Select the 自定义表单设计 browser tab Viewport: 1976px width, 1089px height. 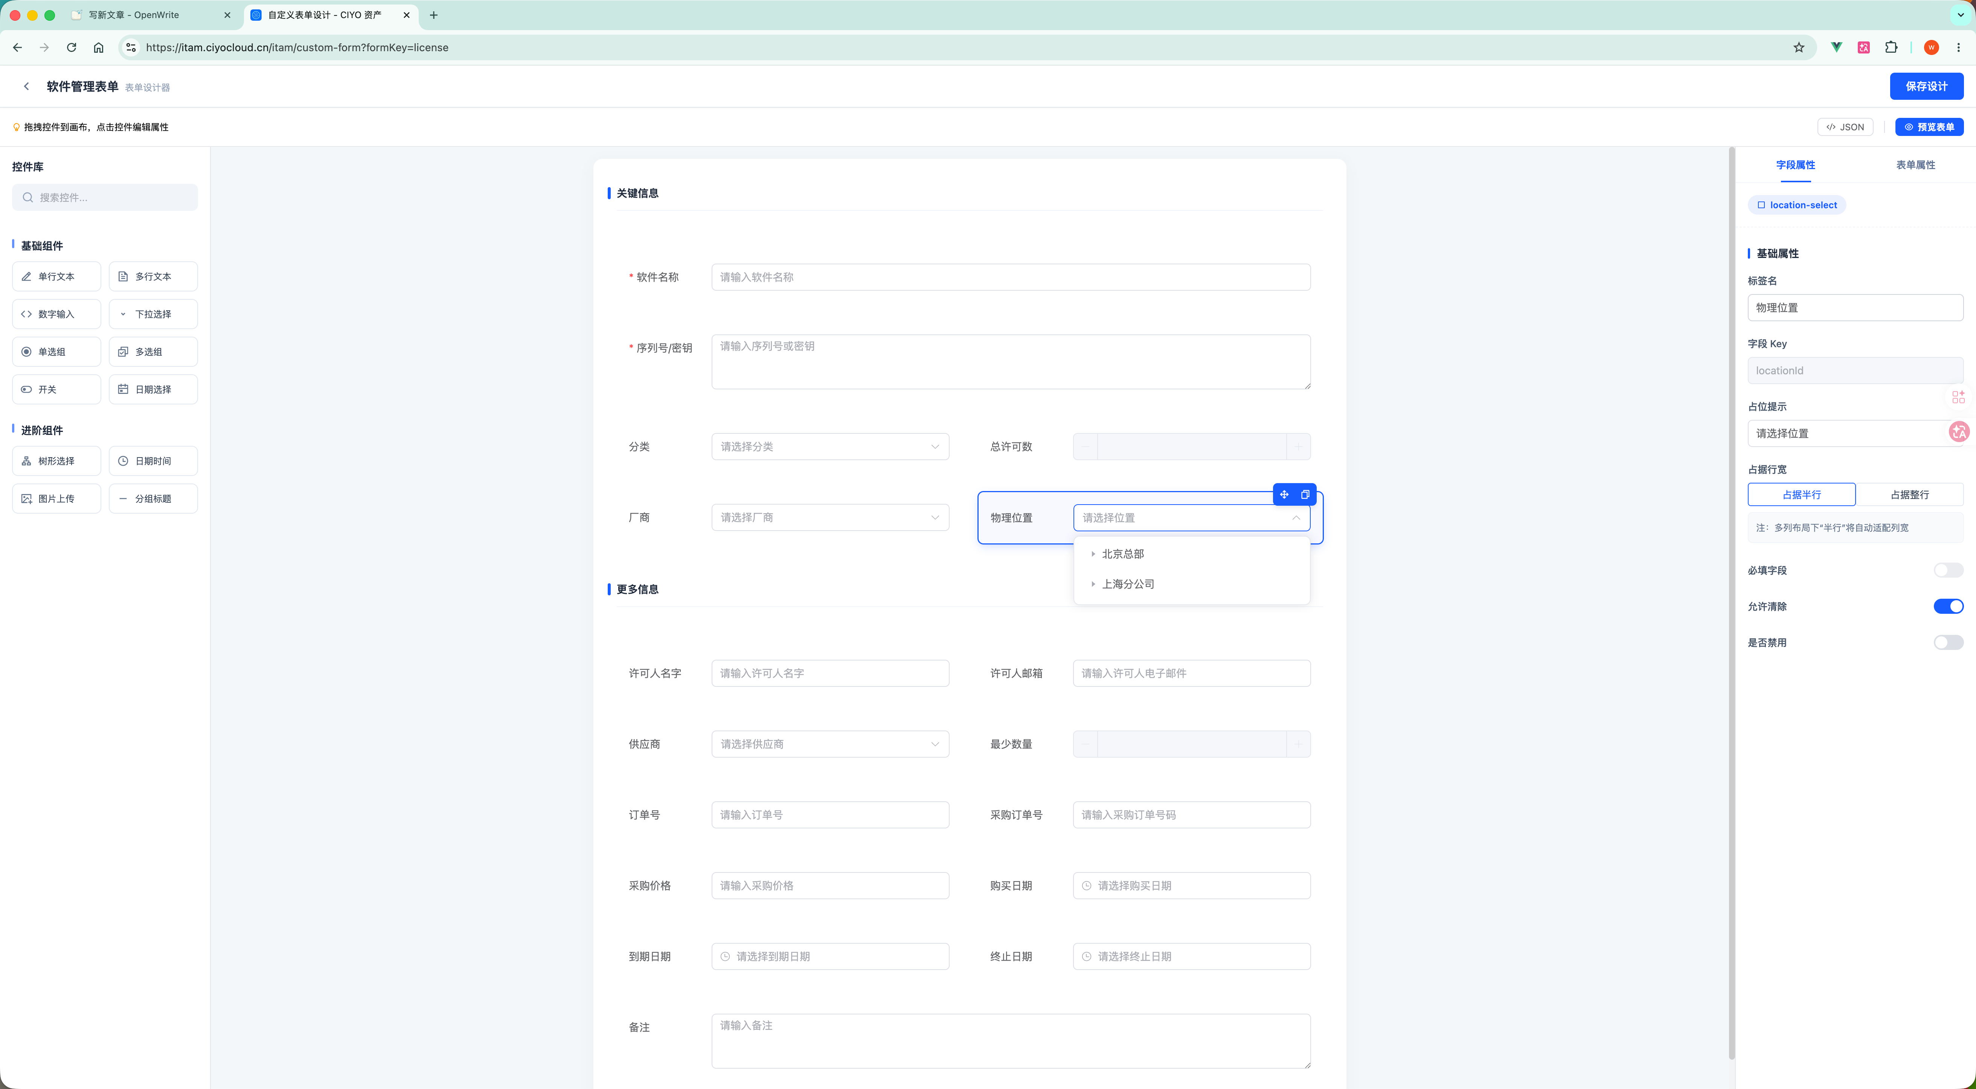(331, 15)
